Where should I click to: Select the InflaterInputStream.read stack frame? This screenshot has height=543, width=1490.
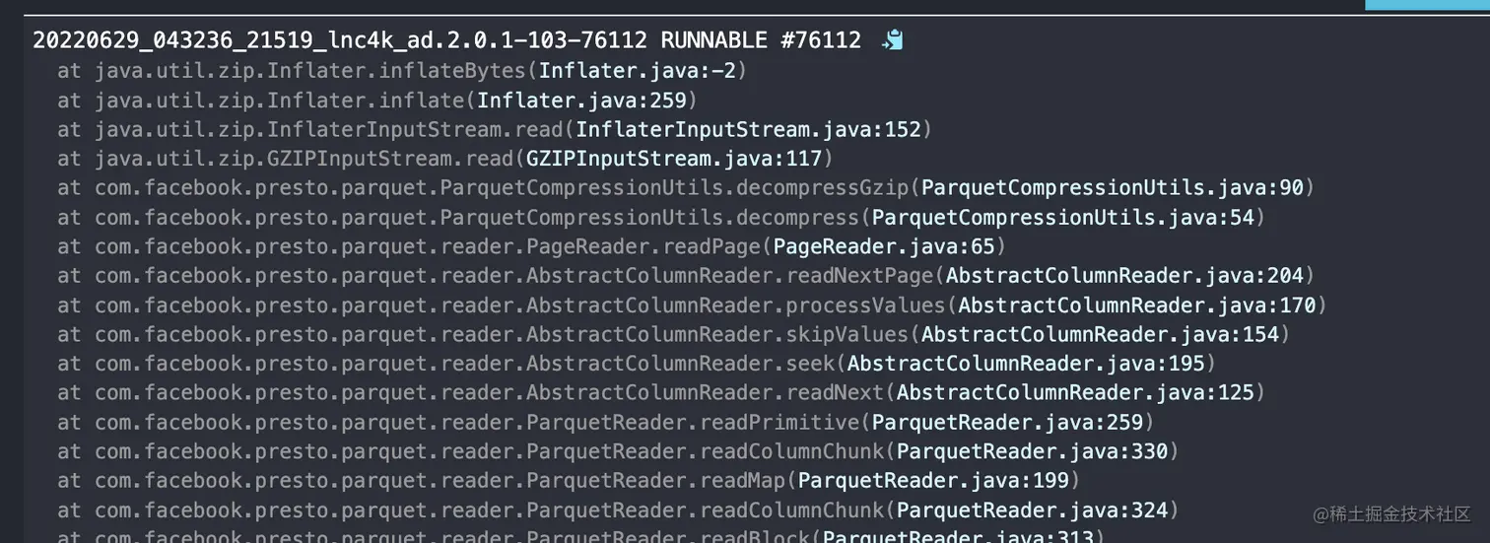(495, 129)
